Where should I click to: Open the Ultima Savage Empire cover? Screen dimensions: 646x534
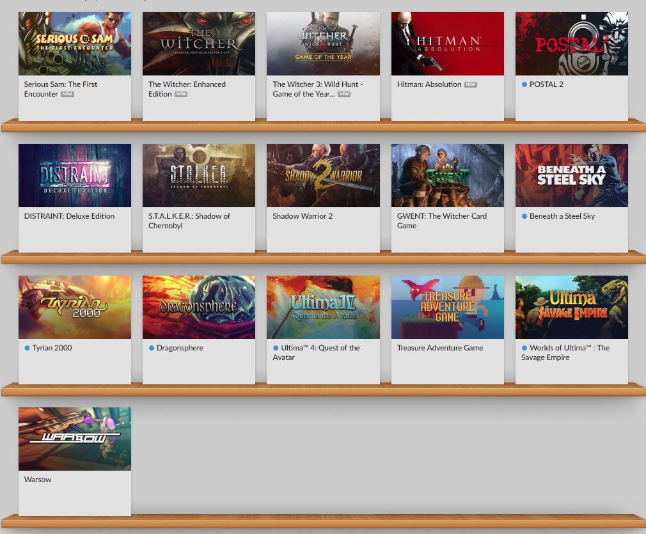(x=572, y=308)
